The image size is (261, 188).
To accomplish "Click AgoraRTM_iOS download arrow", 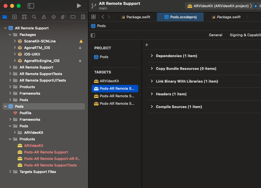I will point(80,48).
